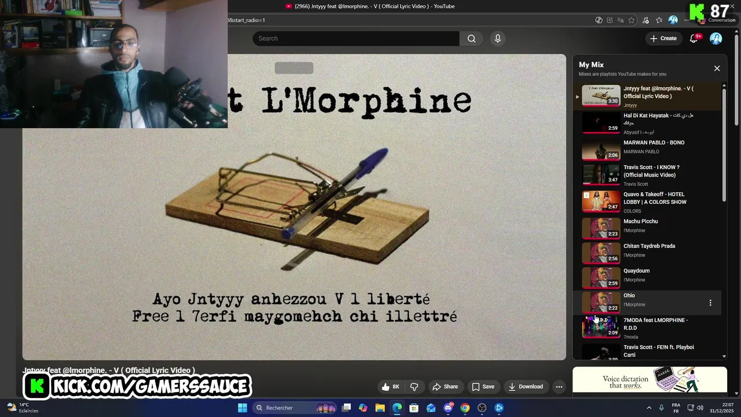Start voice search with the microphone icon
This screenshot has width=741, height=417.
click(497, 38)
